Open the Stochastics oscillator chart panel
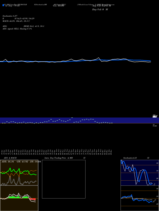 point(140,173)
